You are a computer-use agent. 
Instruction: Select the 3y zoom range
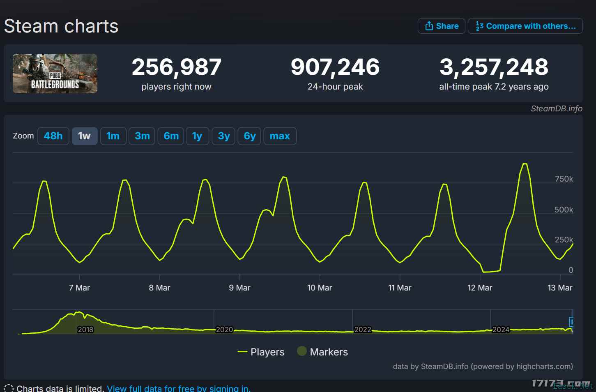click(x=223, y=136)
